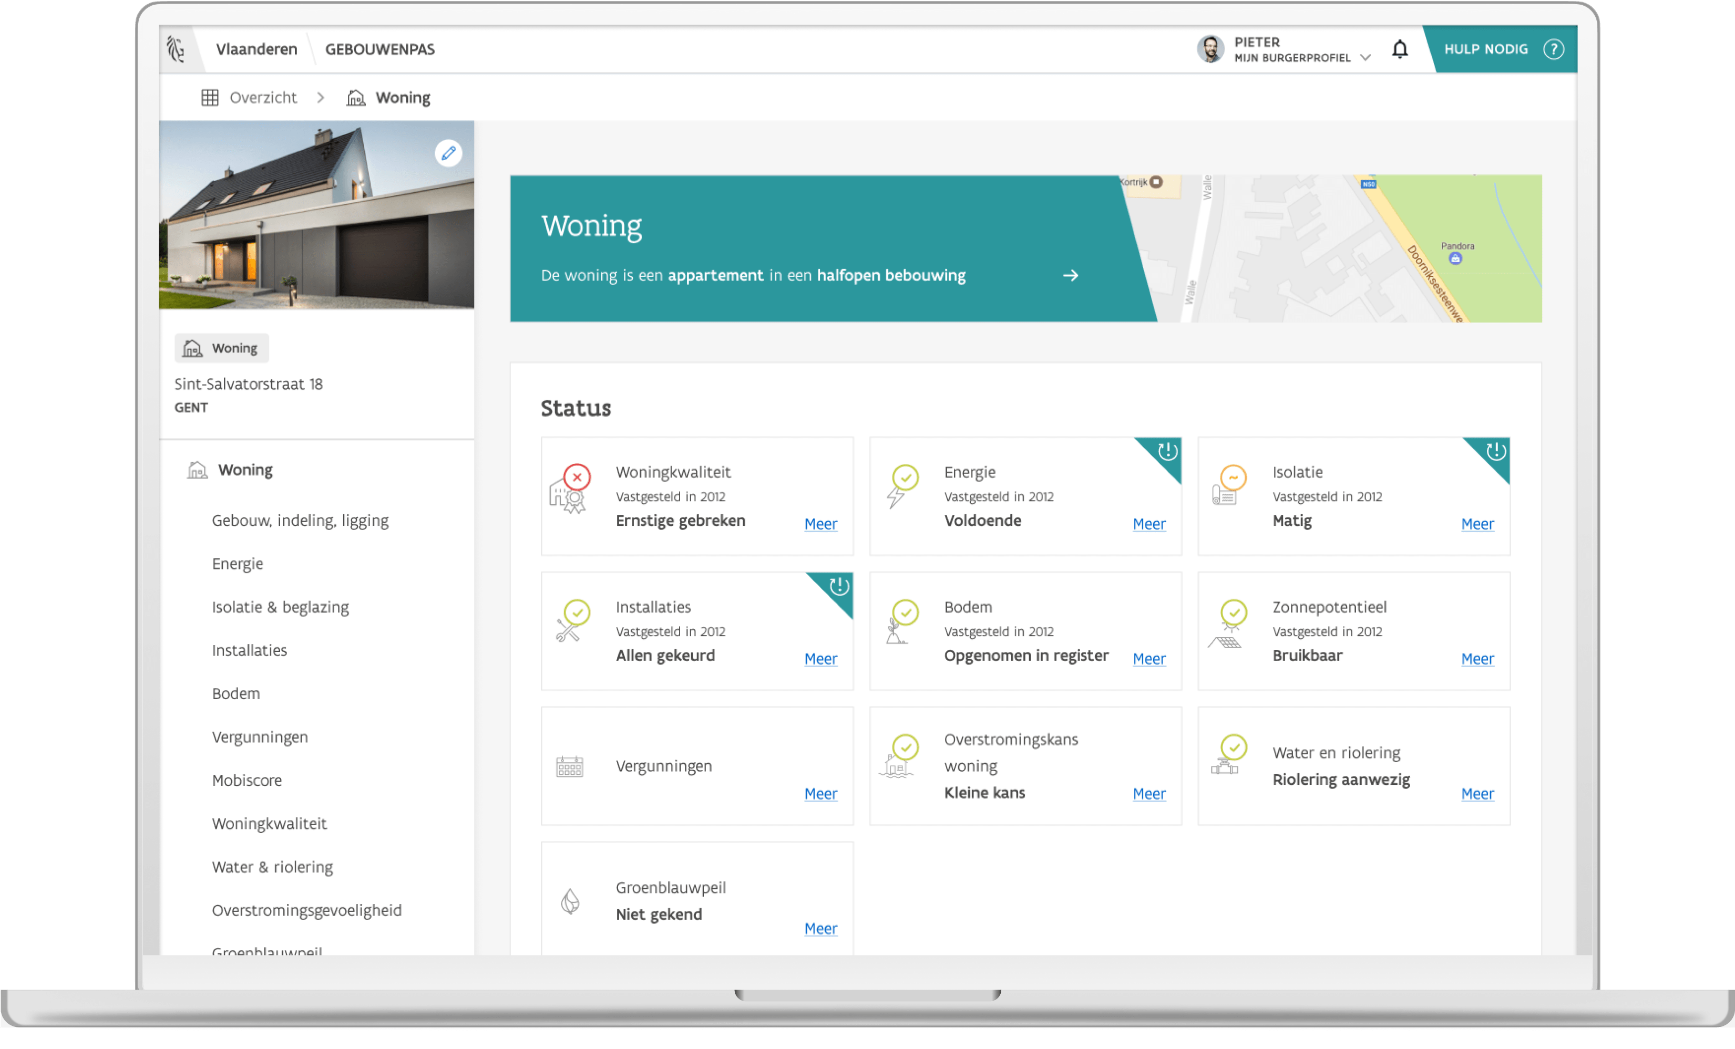Screen dimensions: 1735x1049
Task: Click alert badge on Installaties card
Action: [x=839, y=586]
